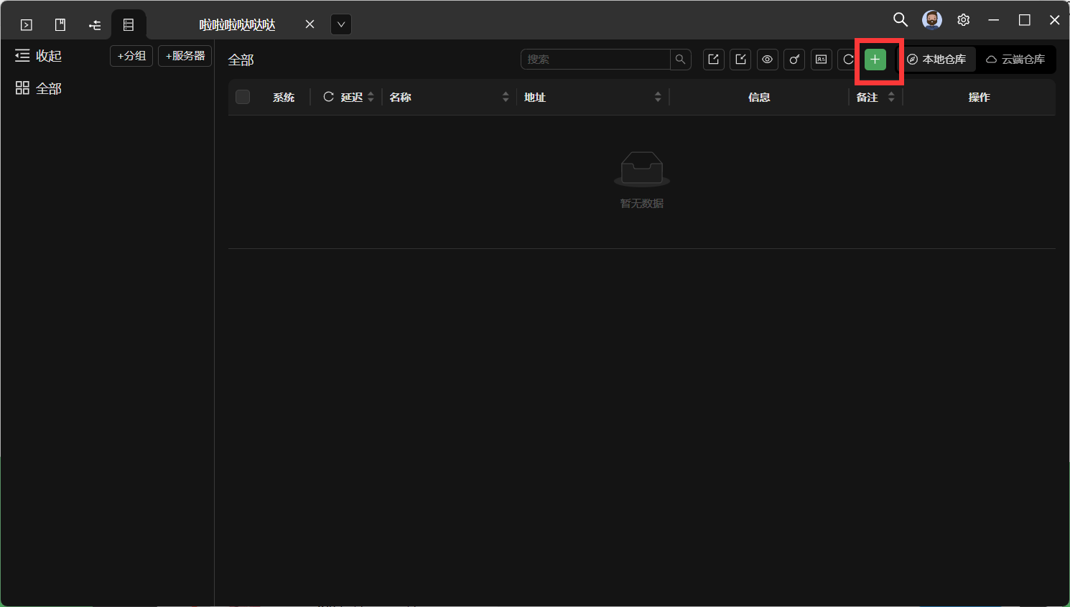Image resolution: width=1070 pixels, height=607 pixels.
Task: Open the terminal tab icon
Action: tap(27, 25)
